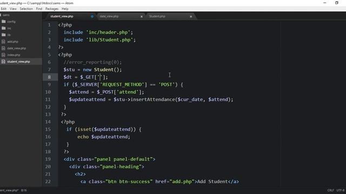Click insertAttendance on line 11
Viewport: 346px width, 194px height.
click(153, 100)
